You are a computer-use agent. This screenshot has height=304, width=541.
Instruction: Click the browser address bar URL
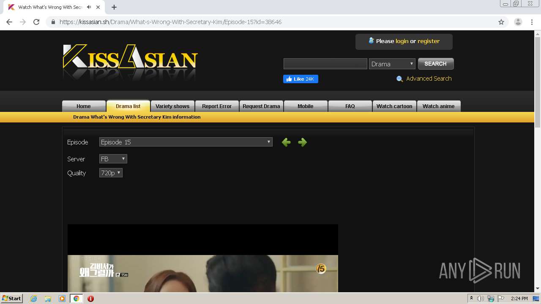coord(171,22)
